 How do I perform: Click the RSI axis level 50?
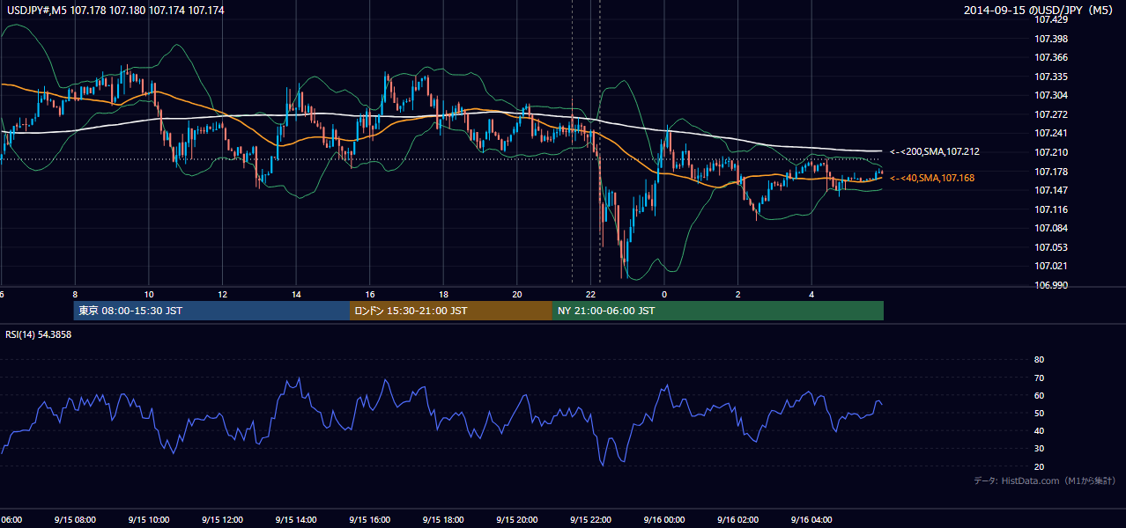coord(1039,413)
